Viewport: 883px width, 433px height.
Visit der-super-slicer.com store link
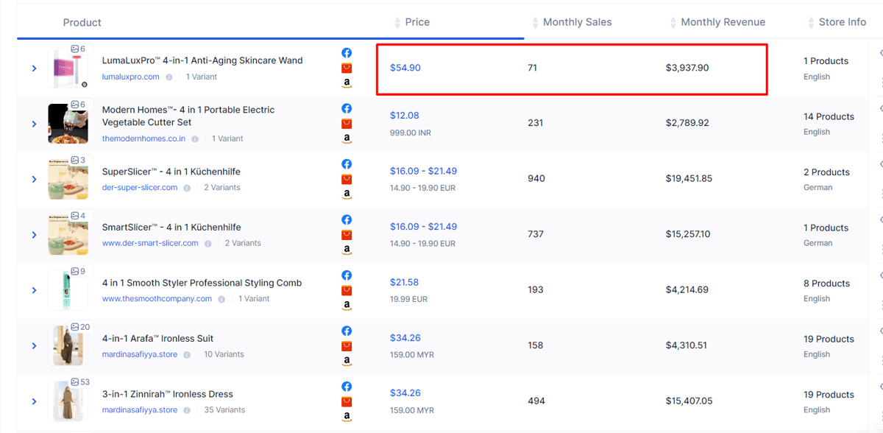point(140,188)
